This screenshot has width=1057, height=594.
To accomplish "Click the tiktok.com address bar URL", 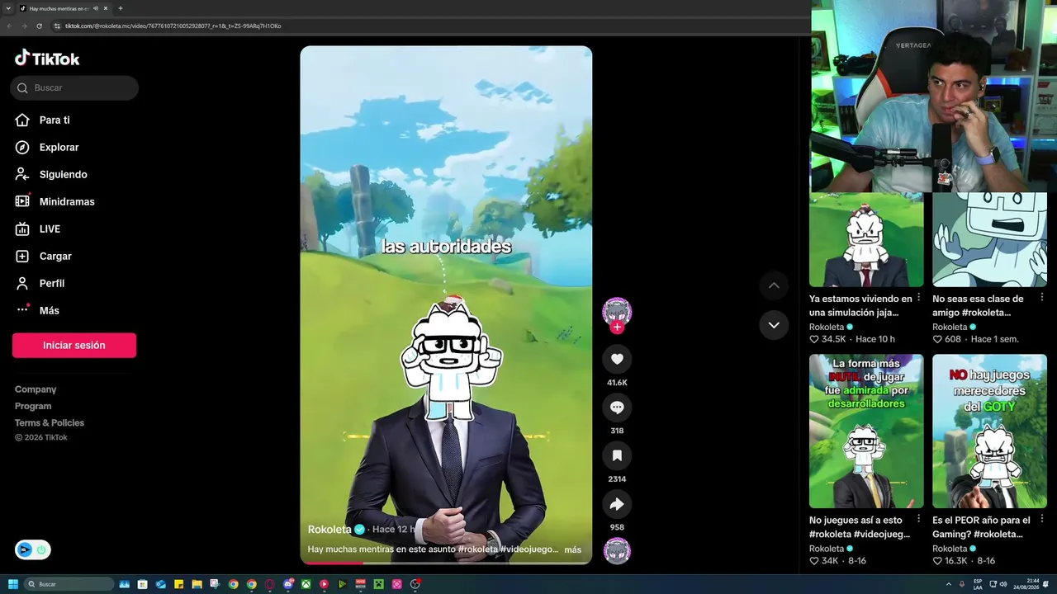I will [173, 26].
